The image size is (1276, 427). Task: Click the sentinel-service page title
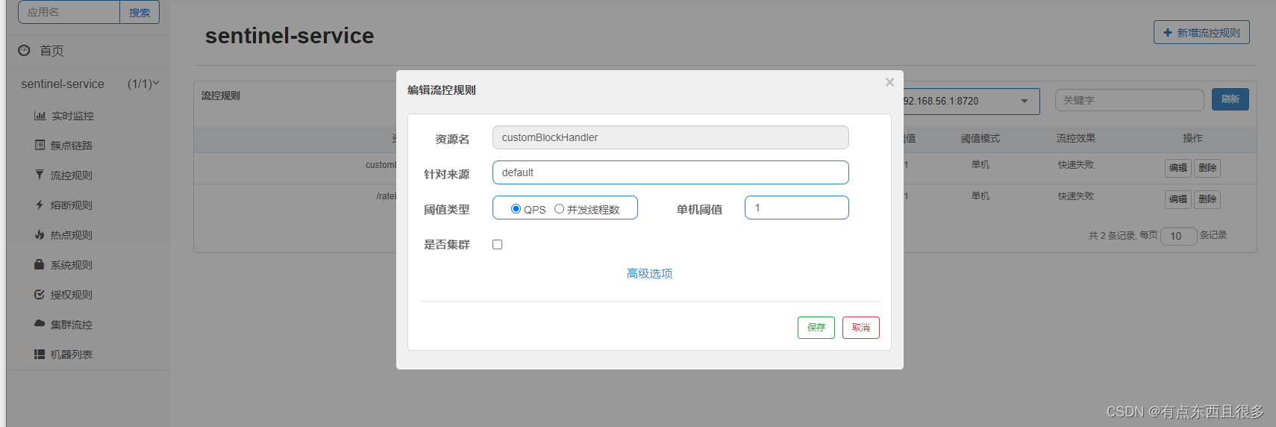pyautogui.click(x=290, y=36)
